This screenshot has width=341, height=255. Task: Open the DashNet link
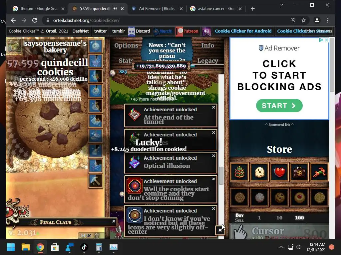(x=81, y=31)
